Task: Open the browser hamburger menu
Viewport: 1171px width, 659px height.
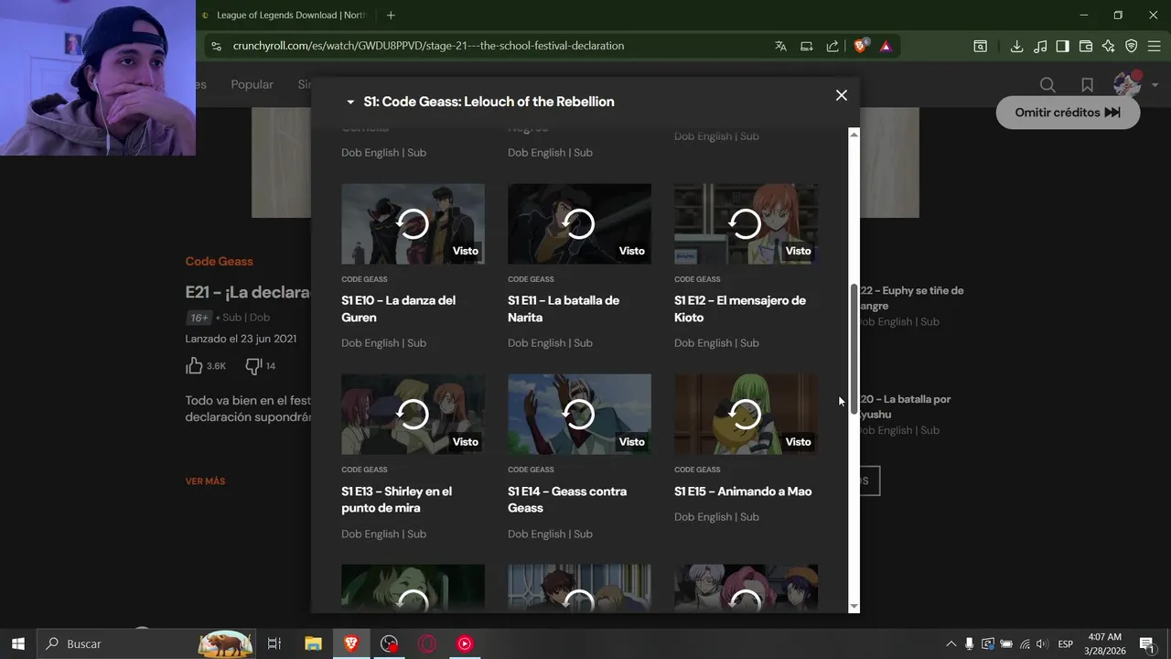Action: (x=1155, y=46)
